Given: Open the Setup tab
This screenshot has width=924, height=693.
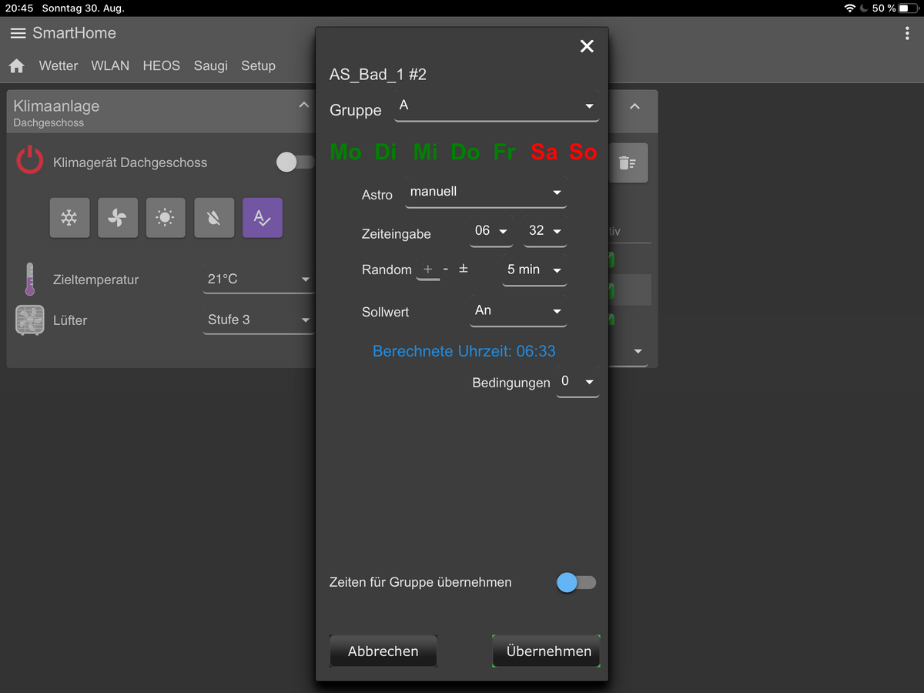Looking at the screenshot, I should coord(258,66).
